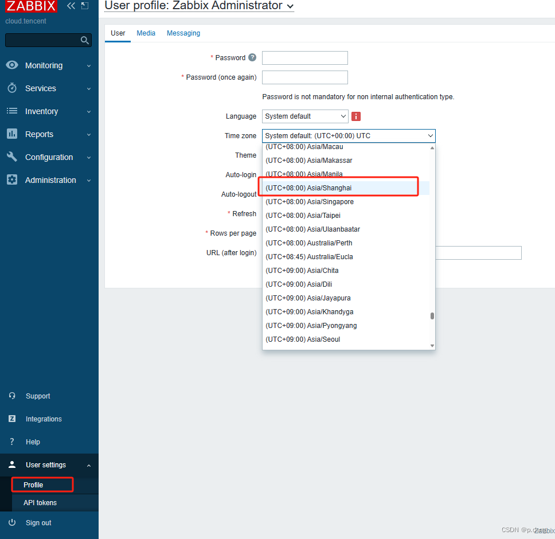Viewport: 555px width, 539px height.
Task: Click the Integrations Z icon
Action: coord(12,419)
